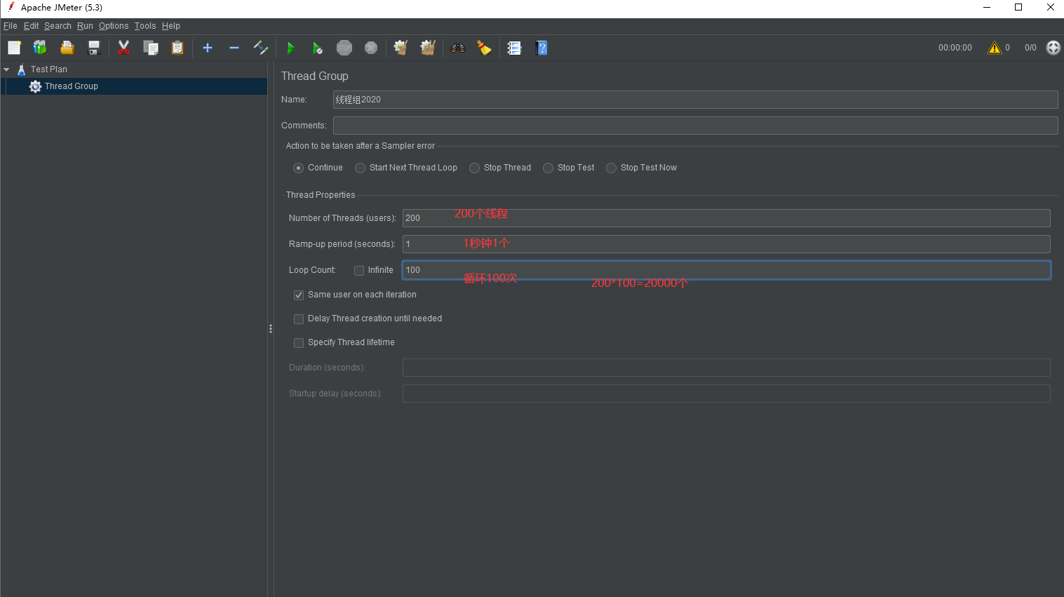
Task: Click the remote engine status icon
Action: pyautogui.click(x=1053, y=48)
